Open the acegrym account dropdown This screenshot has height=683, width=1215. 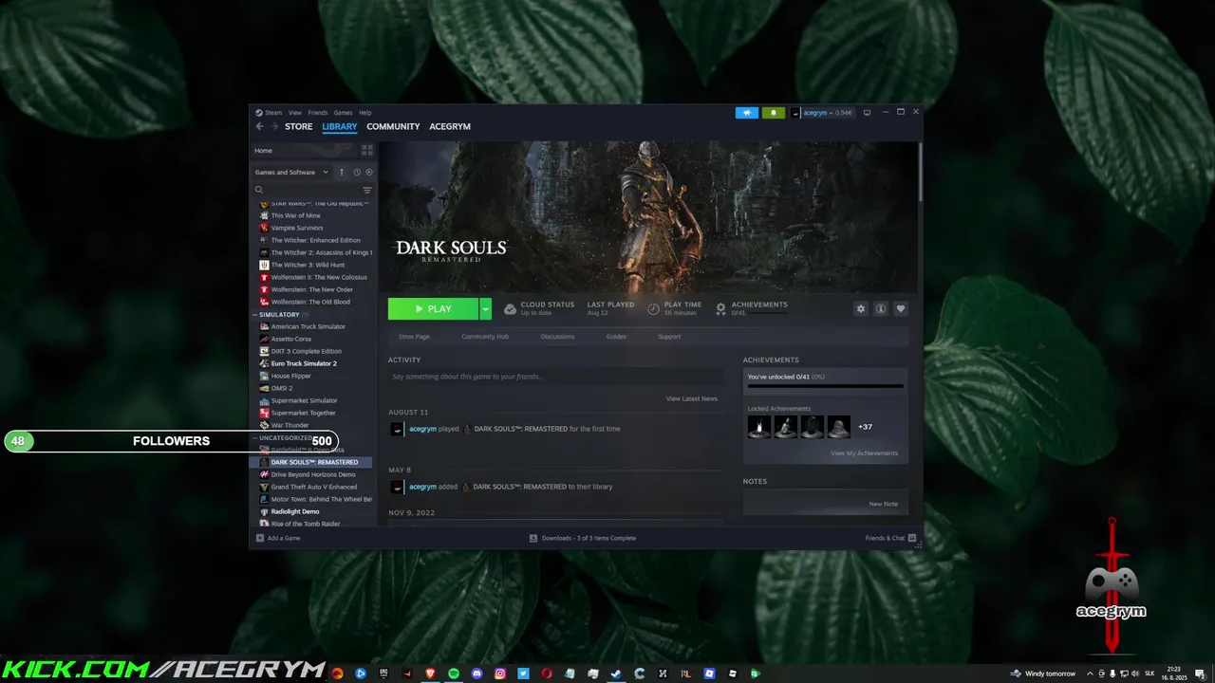tap(824, 113)
